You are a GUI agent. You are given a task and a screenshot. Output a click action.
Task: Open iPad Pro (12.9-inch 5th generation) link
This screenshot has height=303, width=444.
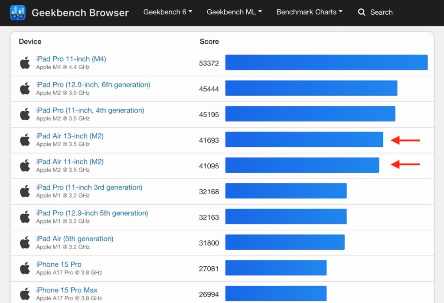tap(92, 213)
